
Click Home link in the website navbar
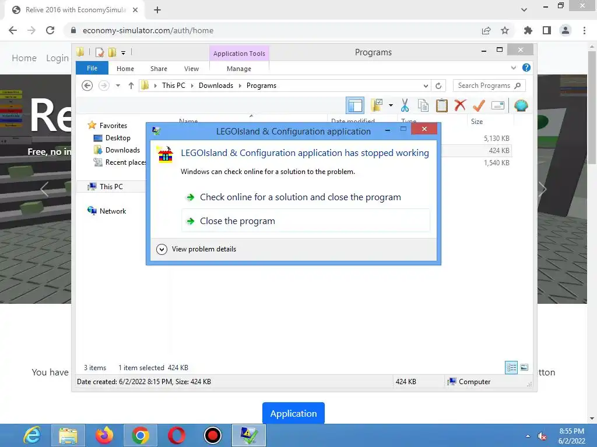coord(24,58)
